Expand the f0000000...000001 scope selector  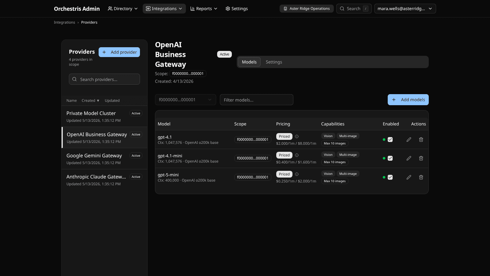(186, 100)
